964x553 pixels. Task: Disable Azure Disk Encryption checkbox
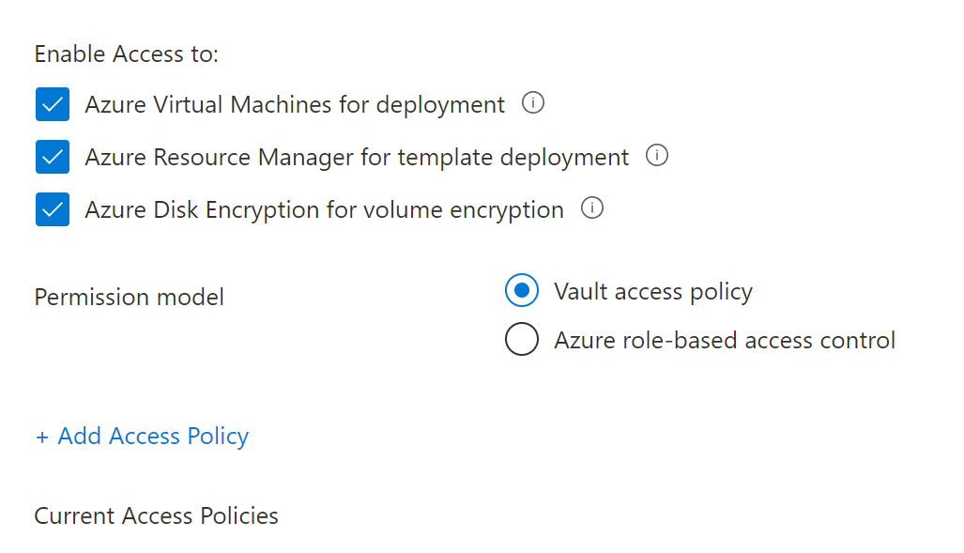53,209
